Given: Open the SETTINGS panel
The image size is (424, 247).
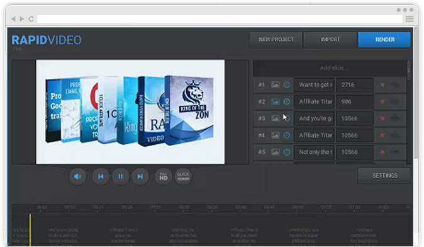Looking at the screenshot, I should click(384, 176).
